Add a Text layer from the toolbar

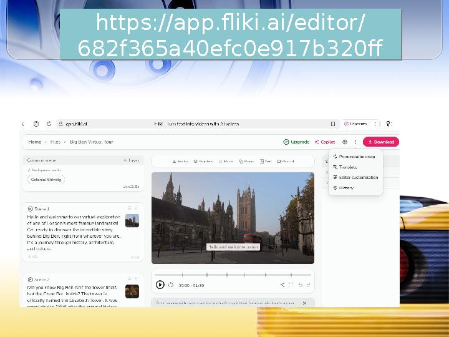tap(266, 162)
